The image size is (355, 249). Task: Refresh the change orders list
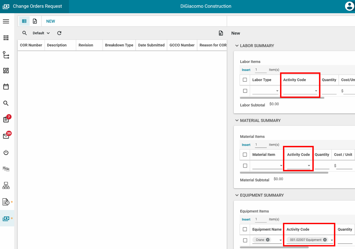pyautogui.click(x=59, y=33)
